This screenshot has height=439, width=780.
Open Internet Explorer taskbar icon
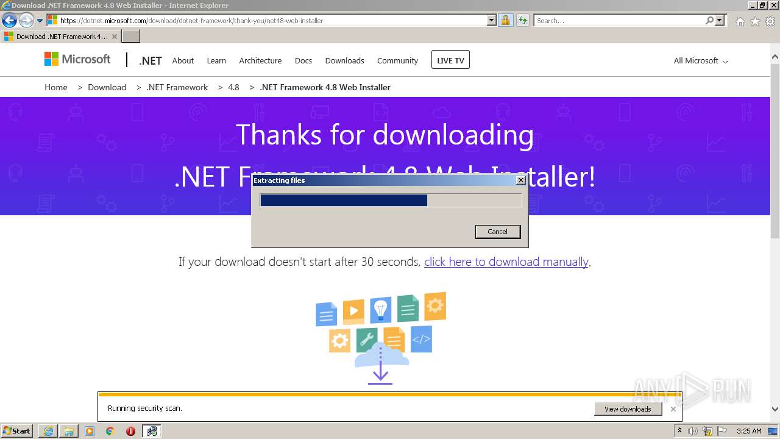48,431
